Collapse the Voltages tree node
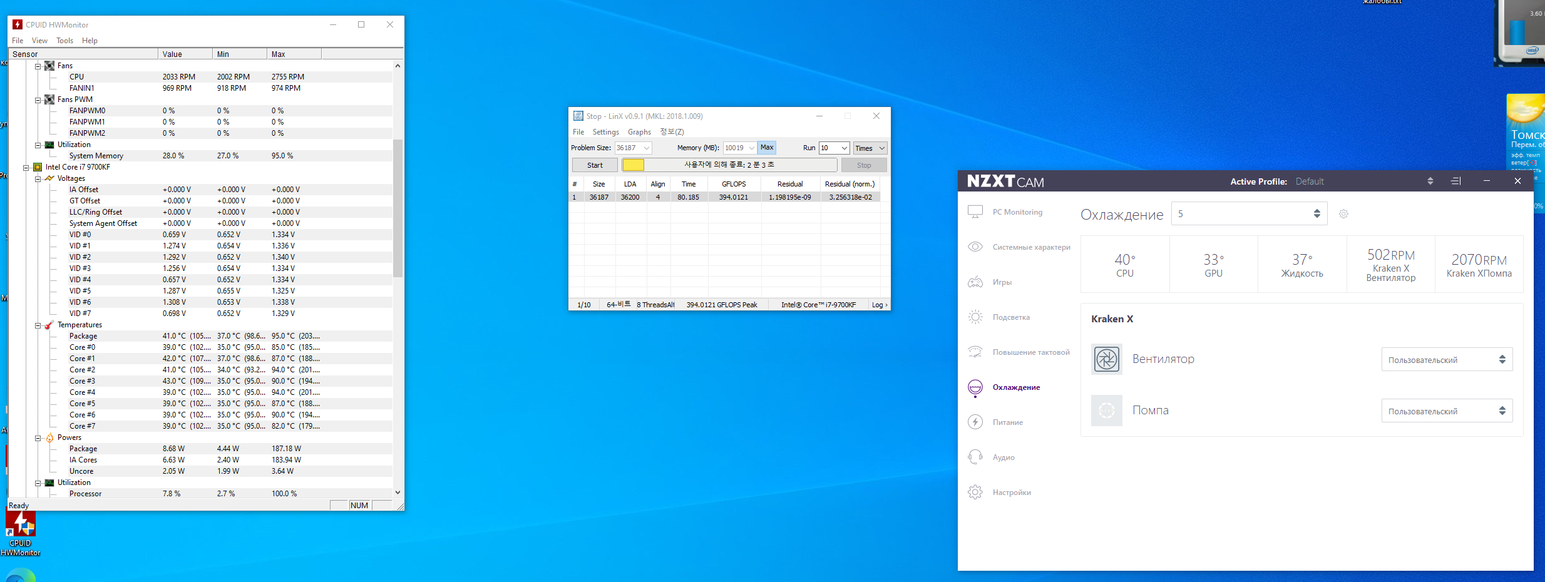The image size is (1545, 582). pos(38,178)
